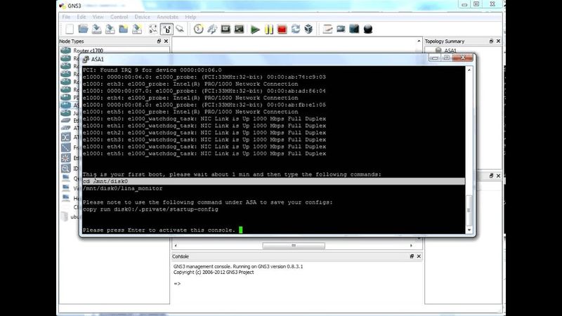Screen dimensions: 562x316
Task: Draw a rectangle using dark square icon
Action: coord(354,29)
